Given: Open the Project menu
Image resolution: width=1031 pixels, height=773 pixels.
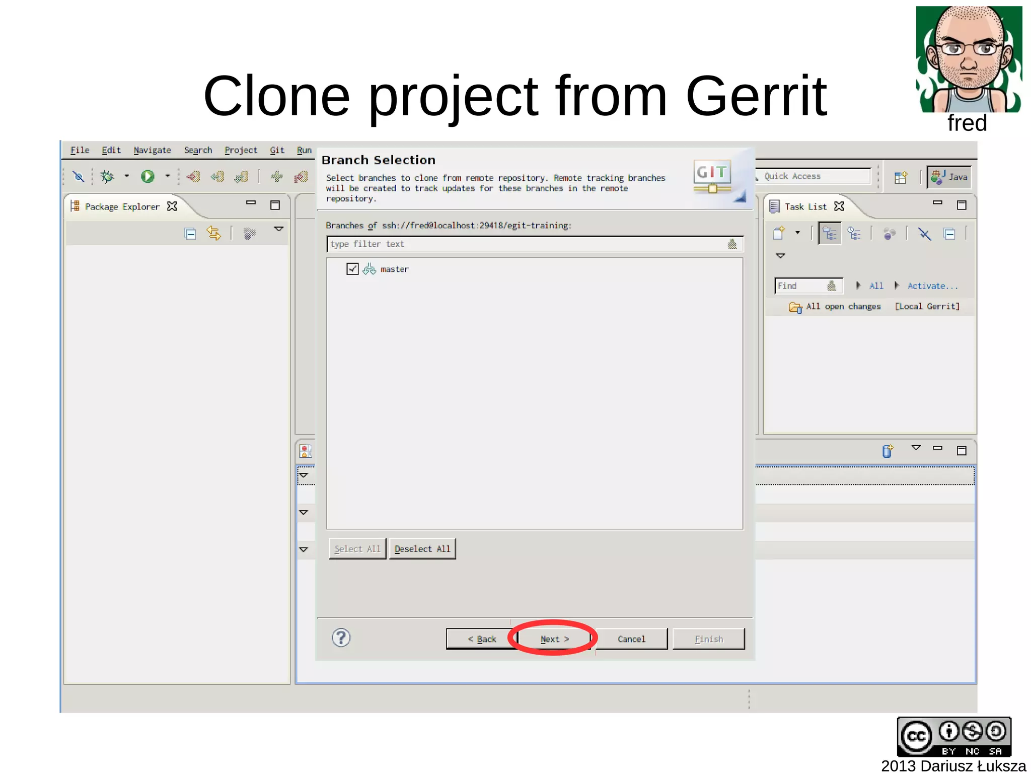Looking at the screenshot, I should point(241,150).
